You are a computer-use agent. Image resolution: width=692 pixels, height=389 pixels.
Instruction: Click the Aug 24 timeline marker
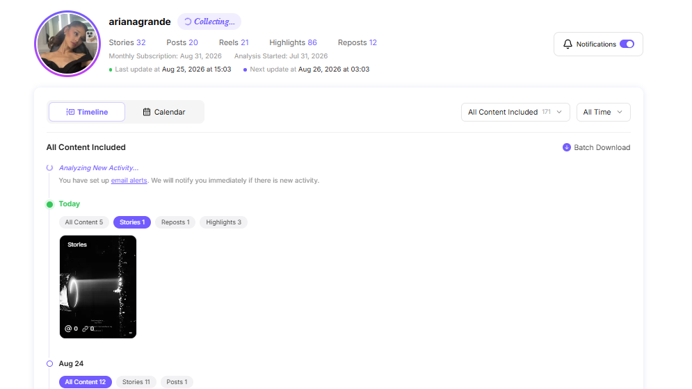[50, 364]
